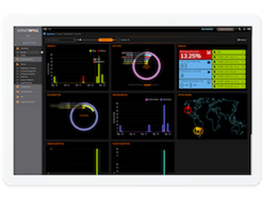Toggle the green legend item in the bar chart
The image size is (266, 199).
point(93,51)
